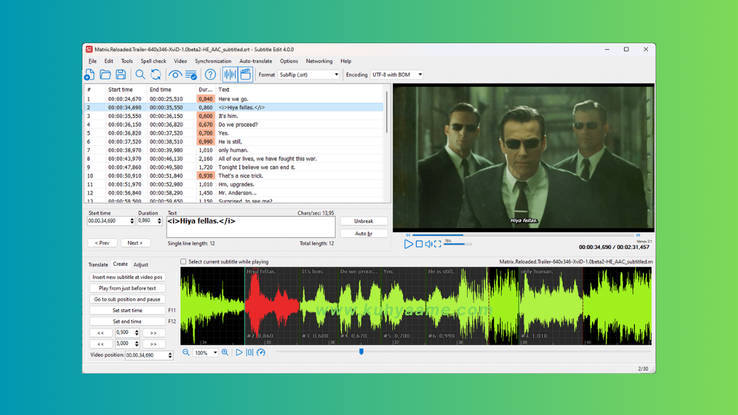This screenshot has height=415, width=738.
Task: Play selection below the waveform
Action: 239,352
